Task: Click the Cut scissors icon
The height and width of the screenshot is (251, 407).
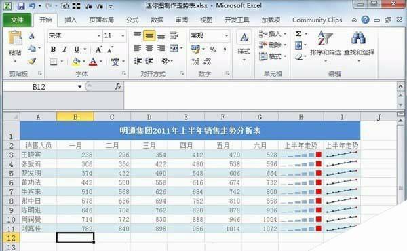Action: [x=32, y=35]
